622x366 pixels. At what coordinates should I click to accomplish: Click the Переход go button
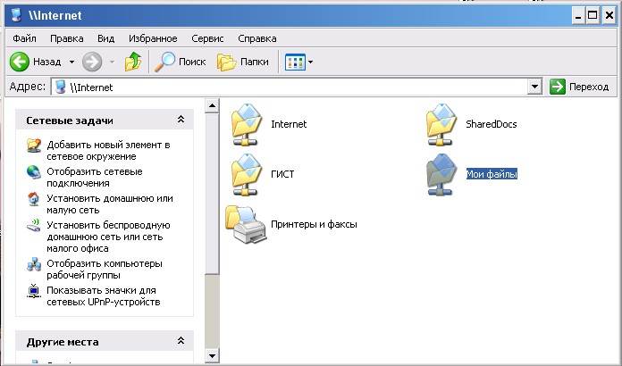tap(579, 87)
